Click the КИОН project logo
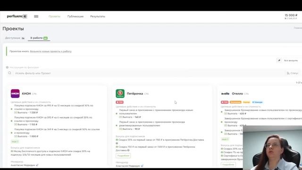 click(x=15, y=93)
